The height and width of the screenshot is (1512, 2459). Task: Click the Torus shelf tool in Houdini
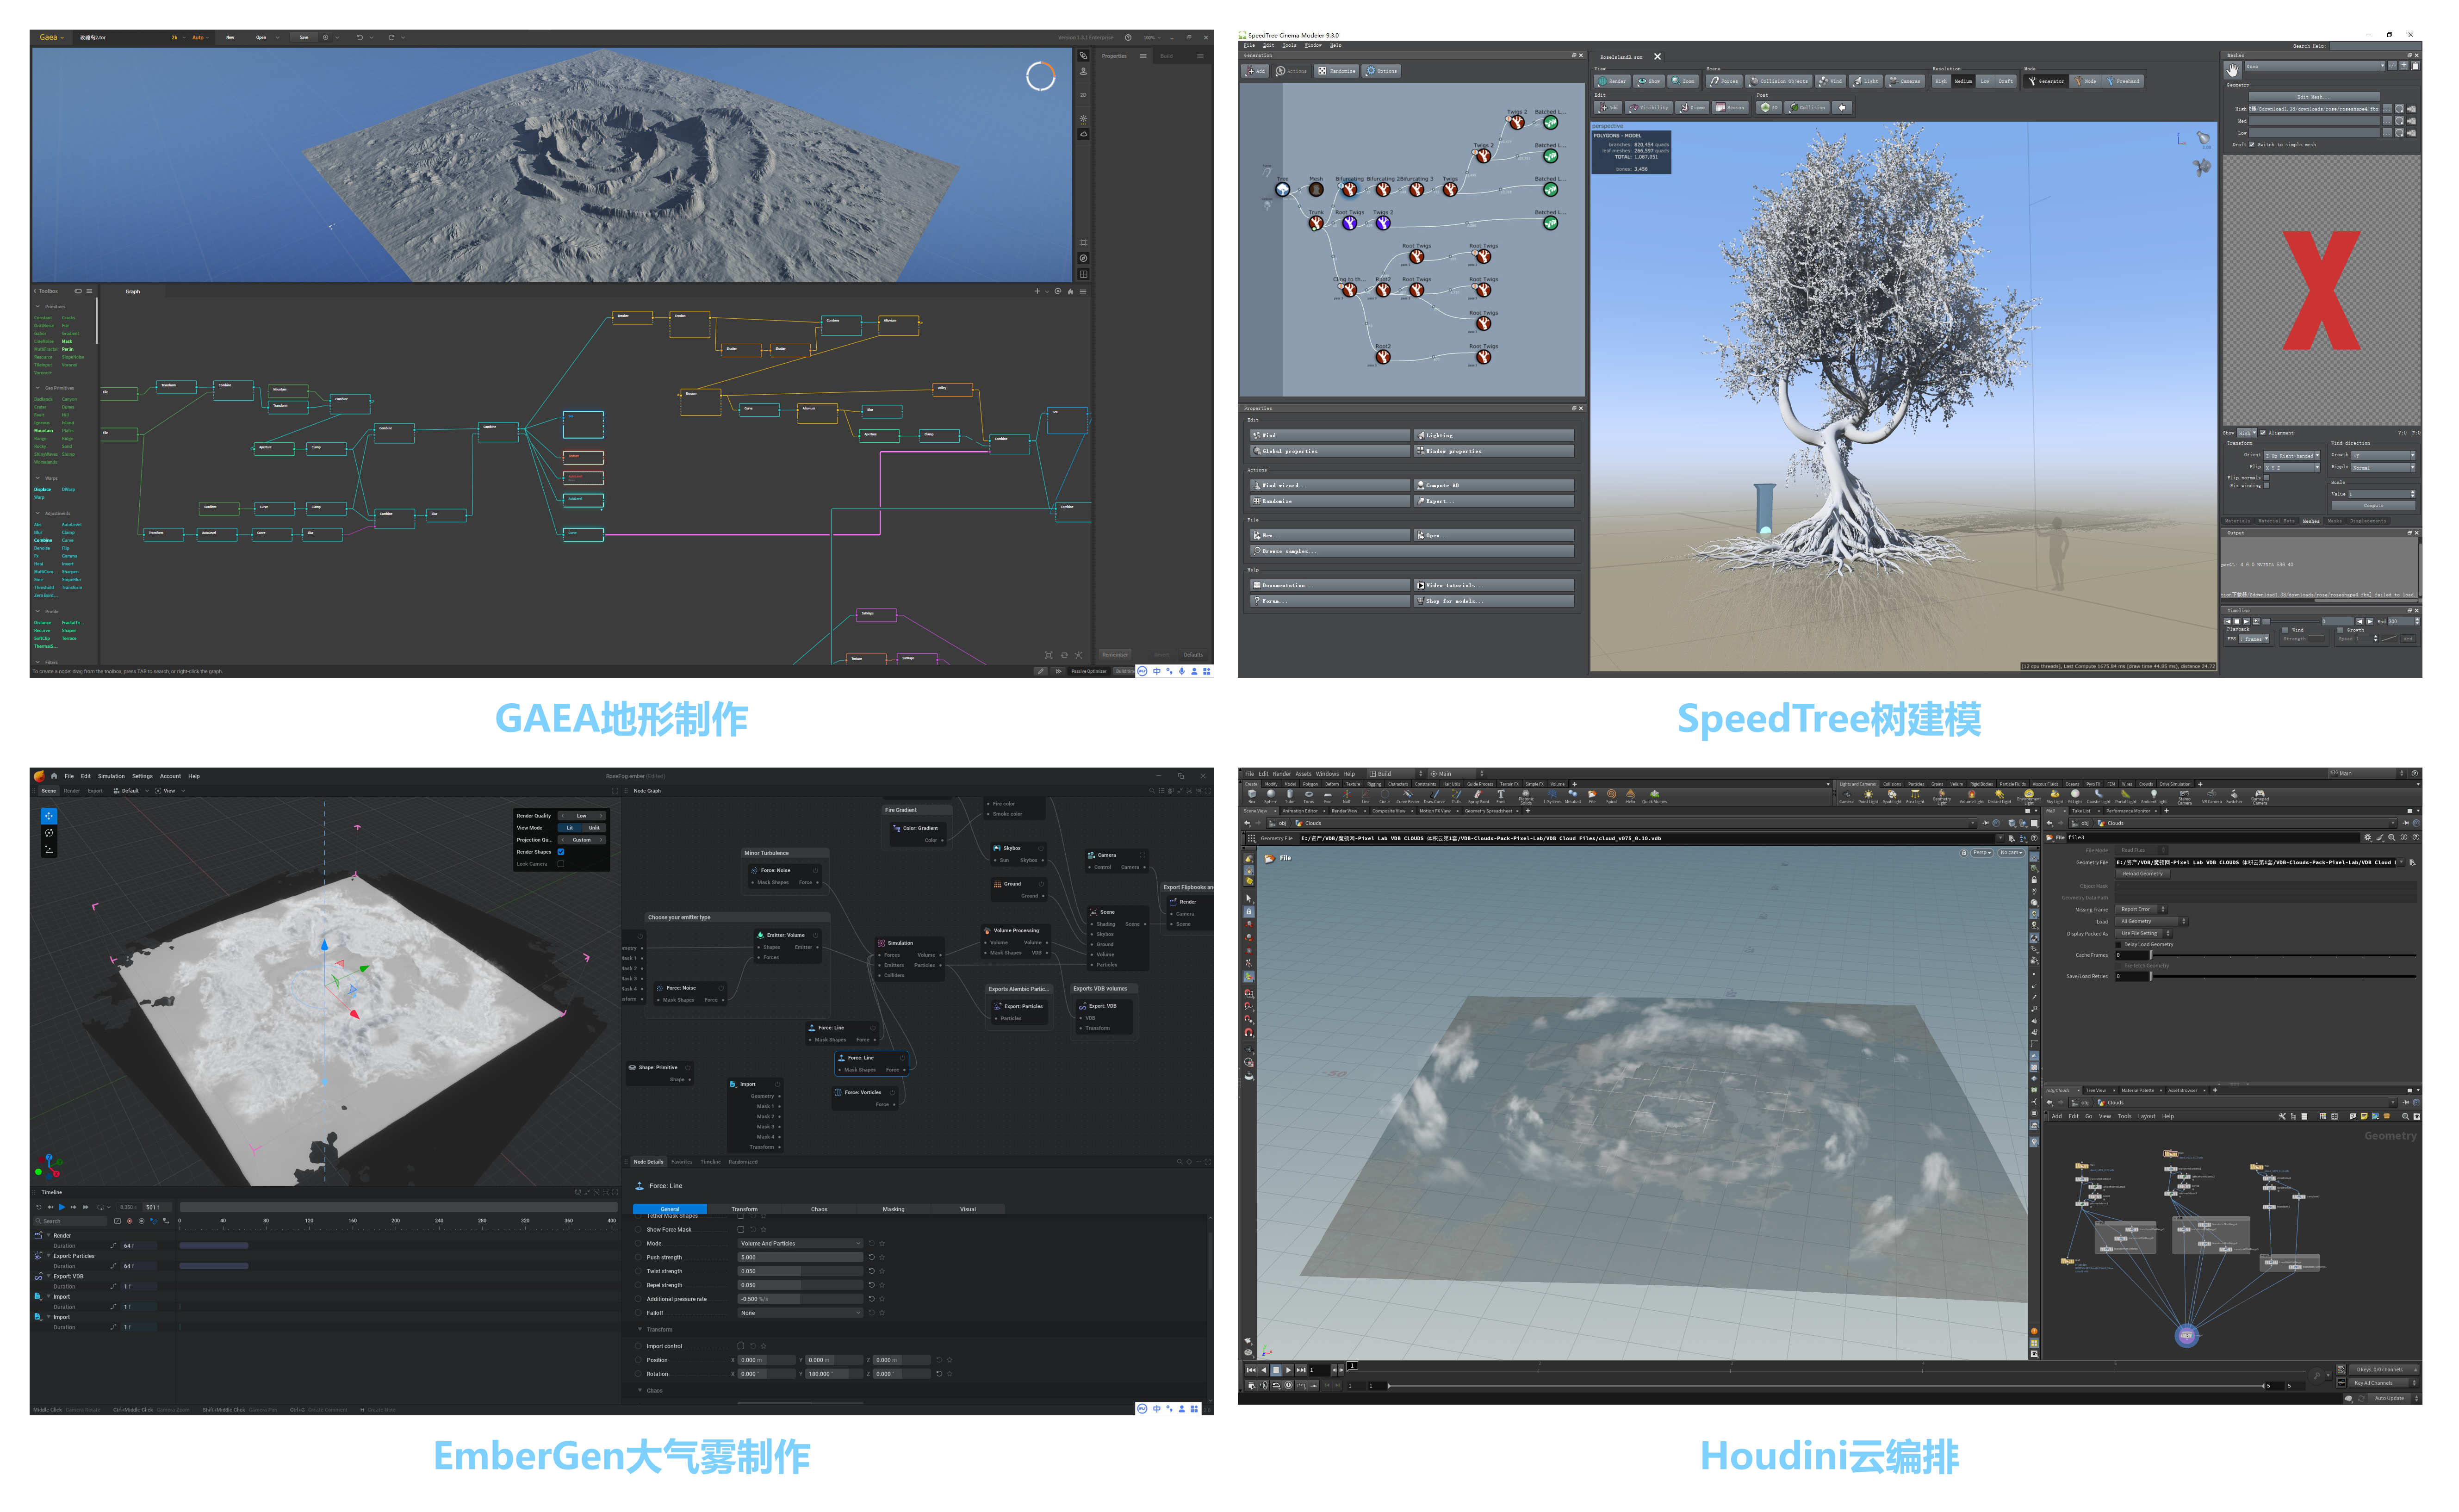(1309, 798)
